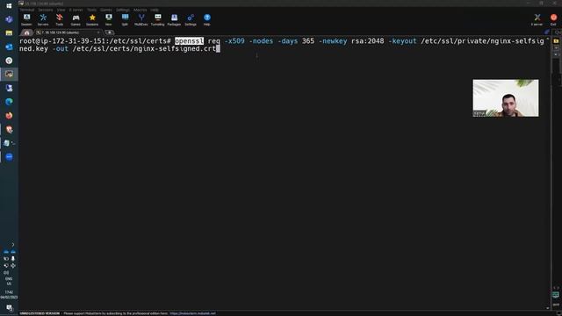Screen dimensions: 562x316
Task: Click the paperclip attach icon at top right
Action: pyautogui.click(x=546, y=32)
